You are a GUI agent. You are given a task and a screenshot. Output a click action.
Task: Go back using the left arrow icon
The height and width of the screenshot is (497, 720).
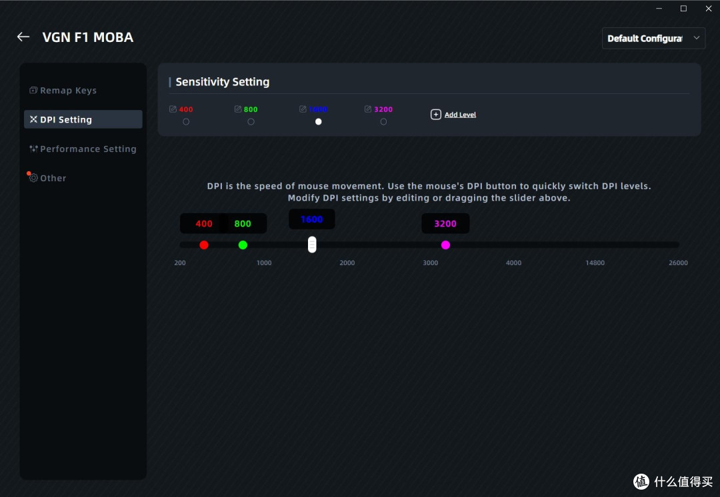tap(23, 37)
